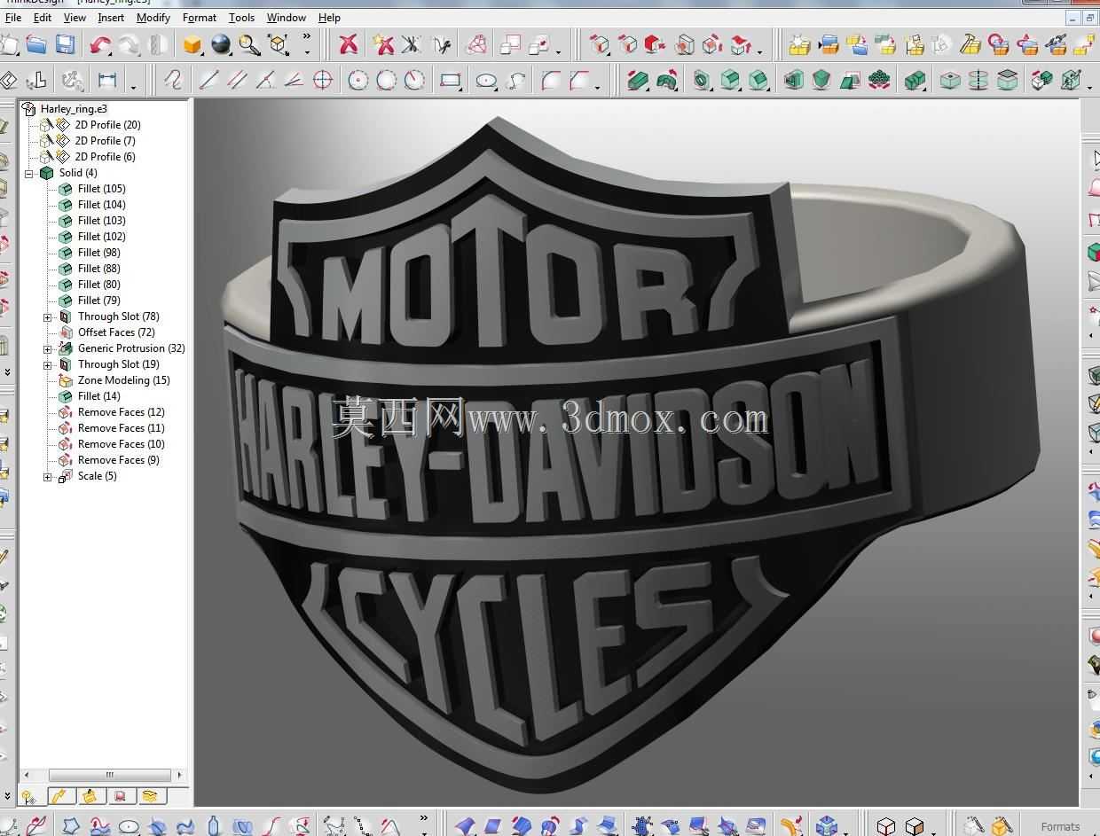Viewport: 1100px width, 836px height.
Task: Select the 2D chamfer corner tool
Action: 579,81
